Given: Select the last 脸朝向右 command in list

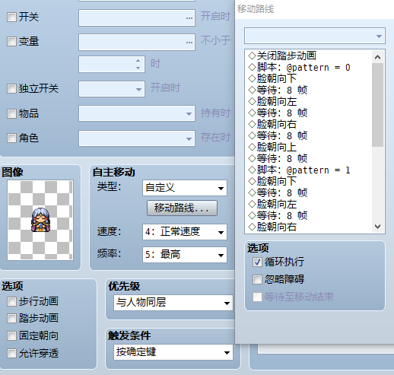Looking at the screenshot, I should 272,227.
